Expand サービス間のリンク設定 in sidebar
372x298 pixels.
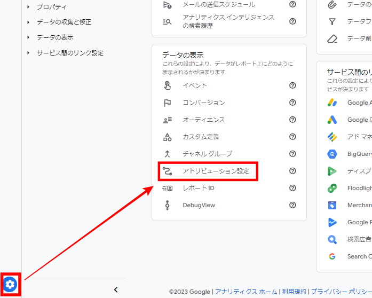tap(28, 53)
